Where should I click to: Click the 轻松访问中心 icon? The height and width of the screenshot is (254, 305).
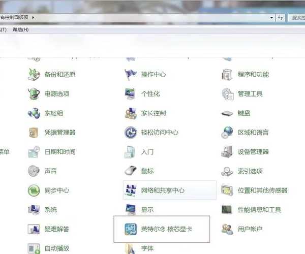pyautogui.click(x=131, y=133)
